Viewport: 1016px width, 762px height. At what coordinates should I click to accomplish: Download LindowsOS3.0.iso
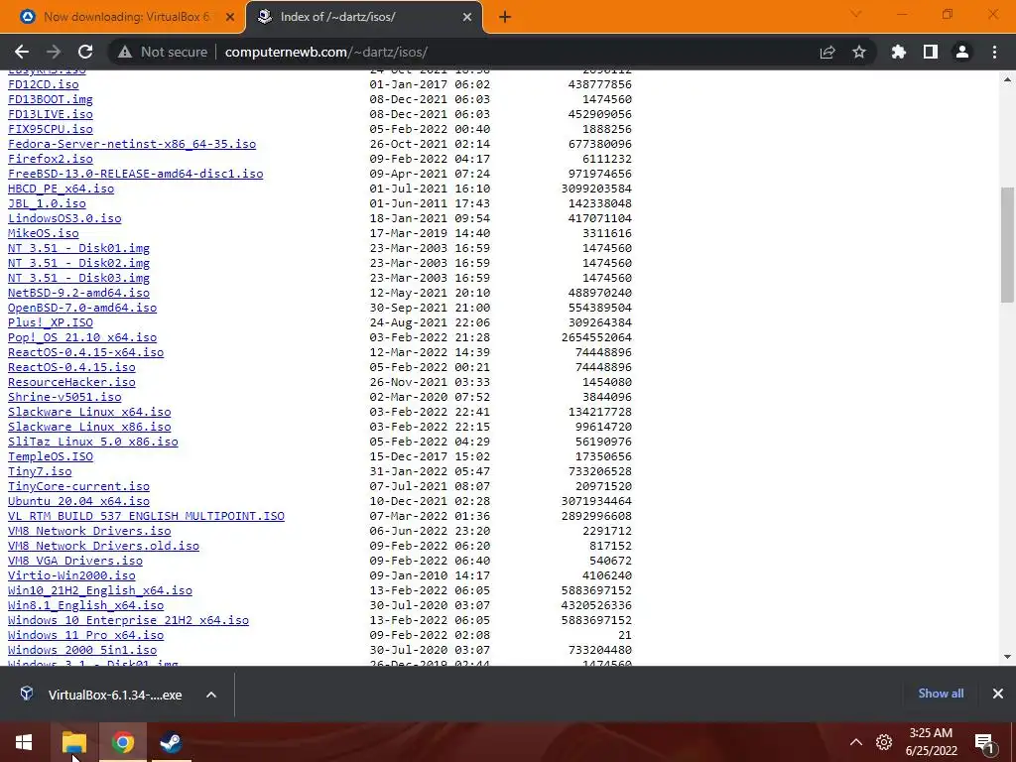[64, 218]
